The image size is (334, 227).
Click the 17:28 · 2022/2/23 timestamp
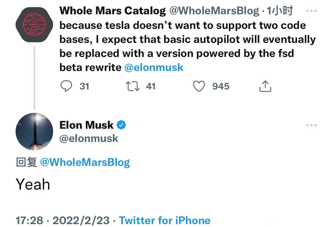tap(63, 220)
